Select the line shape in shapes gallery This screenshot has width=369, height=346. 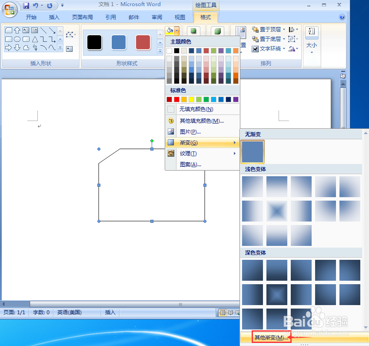43,30
